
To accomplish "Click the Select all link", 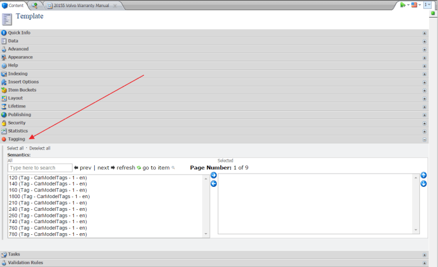I will click(15, 148).
